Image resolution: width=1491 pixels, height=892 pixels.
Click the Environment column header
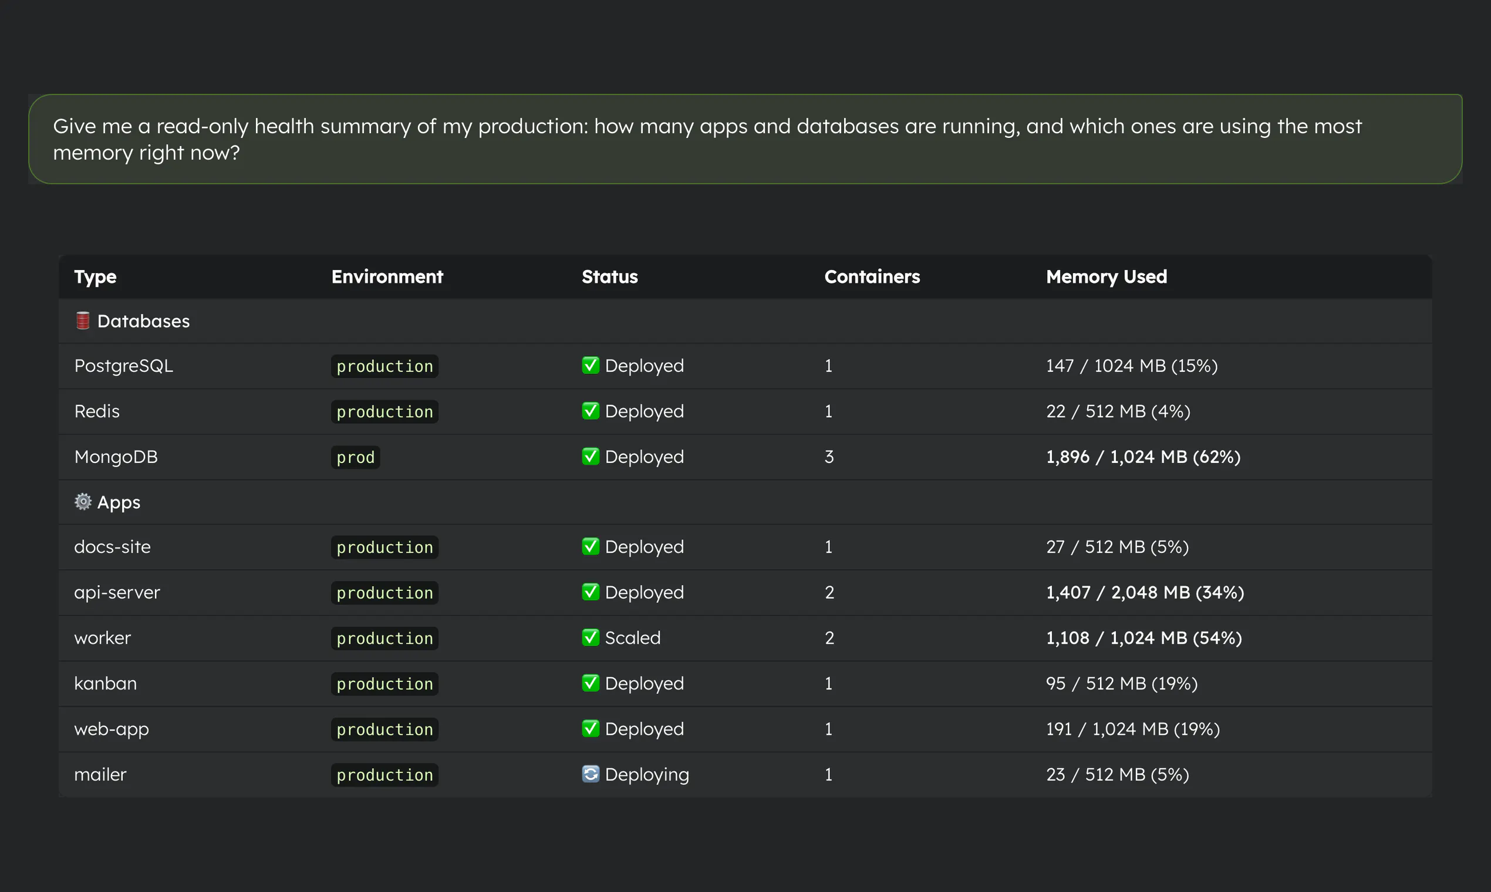click(387, 276)
